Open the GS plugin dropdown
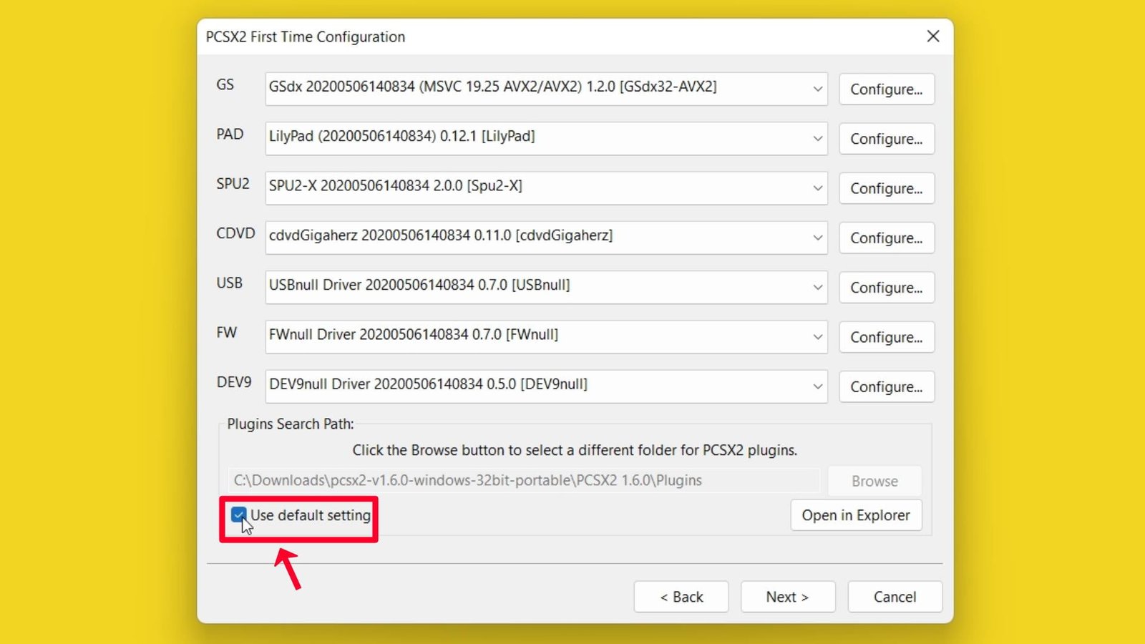 (546, 89)
